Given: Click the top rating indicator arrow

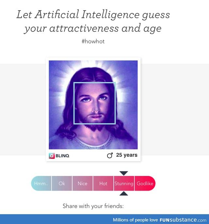Looking at the screenshot, I should (x=124, y=173).
